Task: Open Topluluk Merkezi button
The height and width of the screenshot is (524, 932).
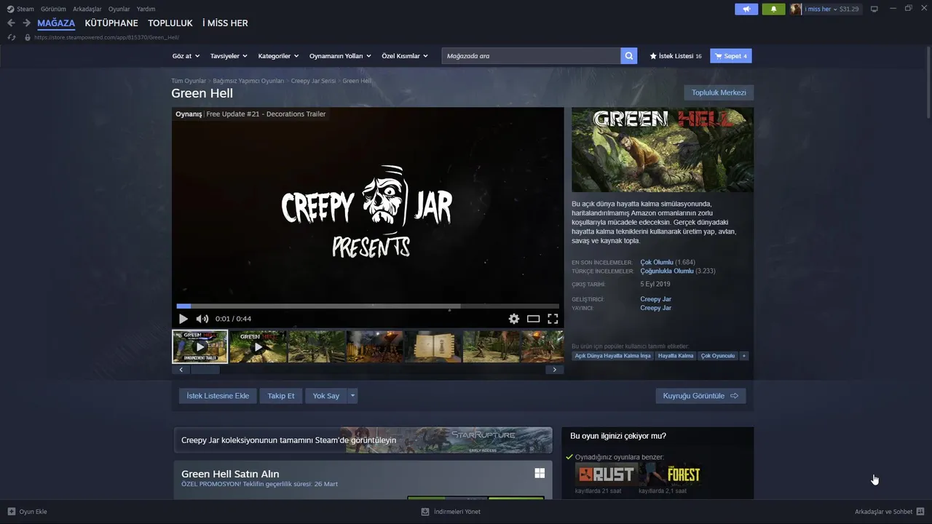Action: [719, 92]
